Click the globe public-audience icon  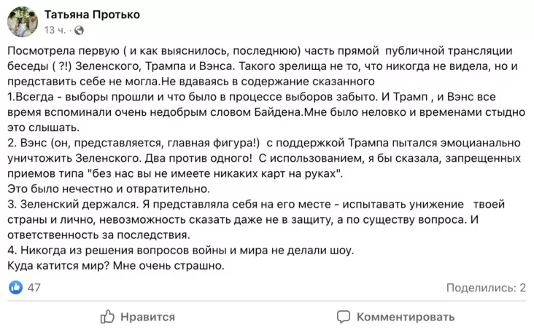tap(79, 30)
